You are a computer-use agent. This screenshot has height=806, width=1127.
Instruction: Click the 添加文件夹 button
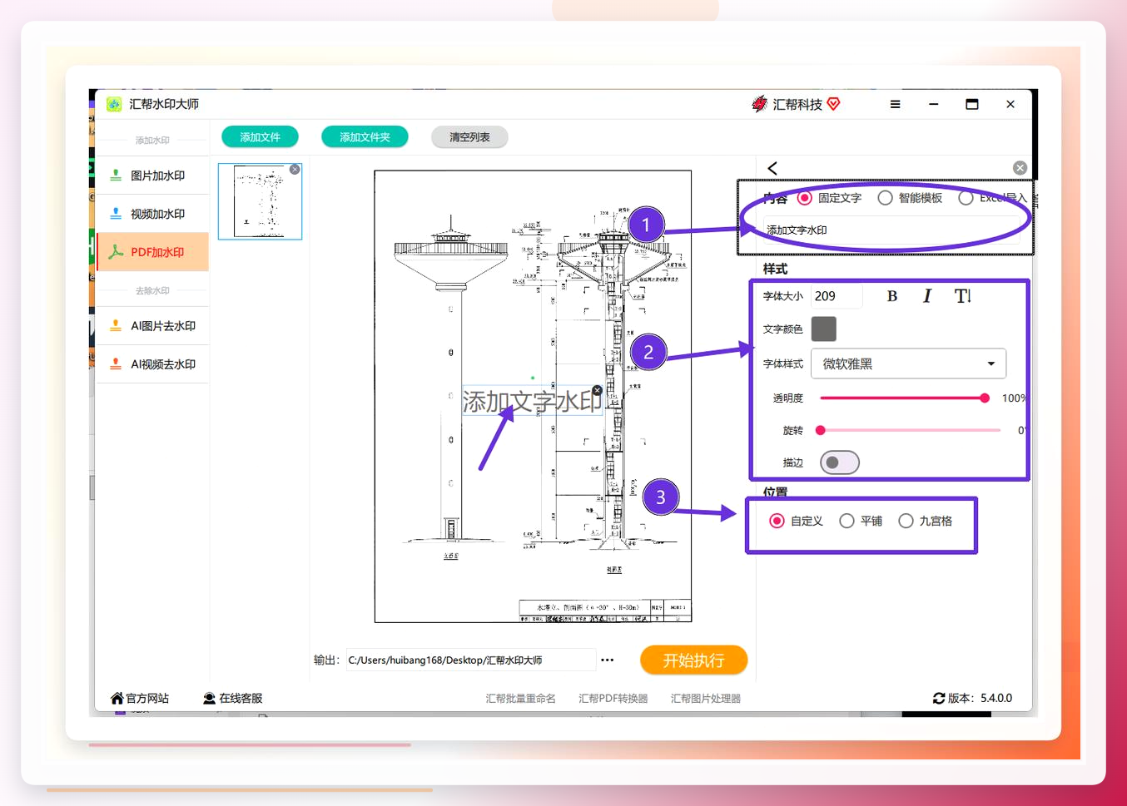[x=365, y=137]
